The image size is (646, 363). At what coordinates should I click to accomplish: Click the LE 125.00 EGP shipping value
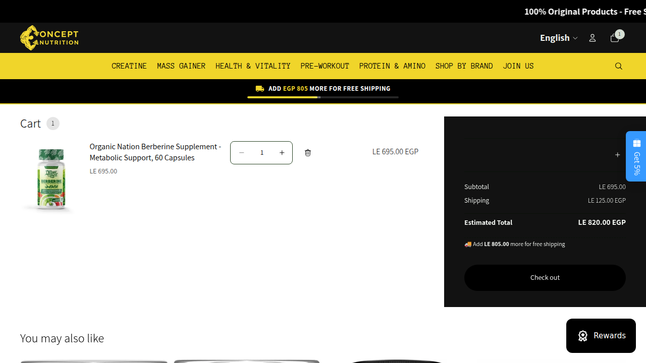[x=607, y=201]
